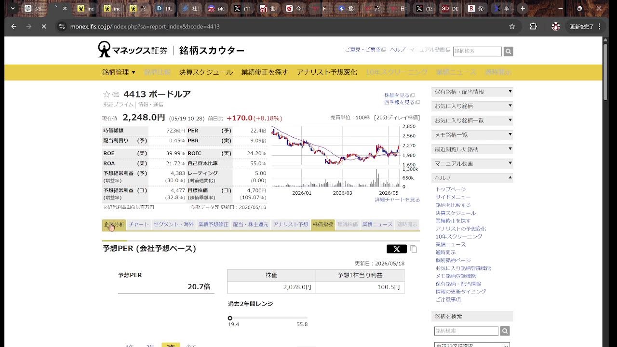Select the 3年 period button

(171, 345)
